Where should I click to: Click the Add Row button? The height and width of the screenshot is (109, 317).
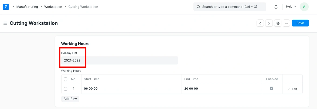coord(70,99)
